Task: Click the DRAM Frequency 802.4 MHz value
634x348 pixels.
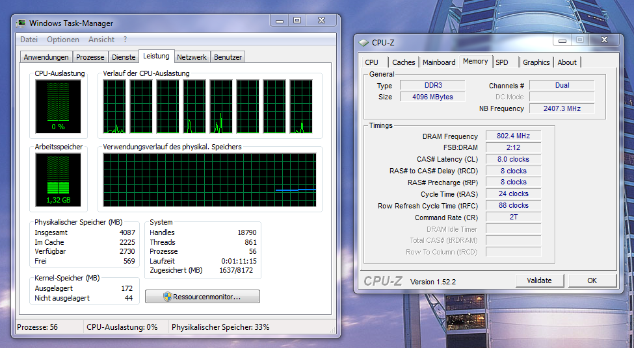Action: (513, 136)
